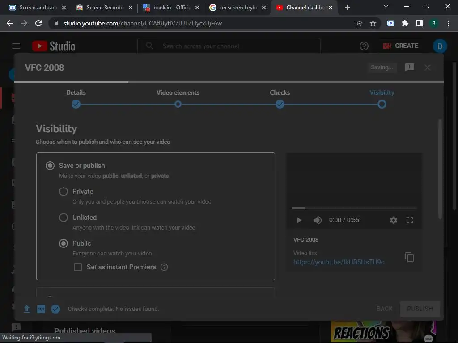This screenshot has height=343, width=458.
Task: Click the CREATE button
Action: [x=400, y=46]
